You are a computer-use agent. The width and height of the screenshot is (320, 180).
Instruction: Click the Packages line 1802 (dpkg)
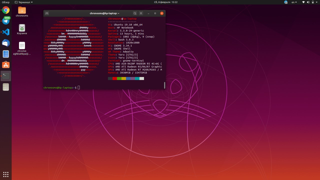[131, 37]
